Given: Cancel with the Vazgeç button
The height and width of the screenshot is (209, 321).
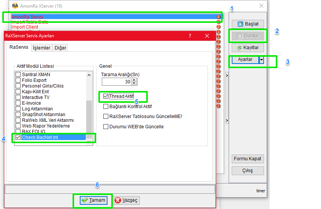Looking at the screenshot, I should [x=126, y=200].
